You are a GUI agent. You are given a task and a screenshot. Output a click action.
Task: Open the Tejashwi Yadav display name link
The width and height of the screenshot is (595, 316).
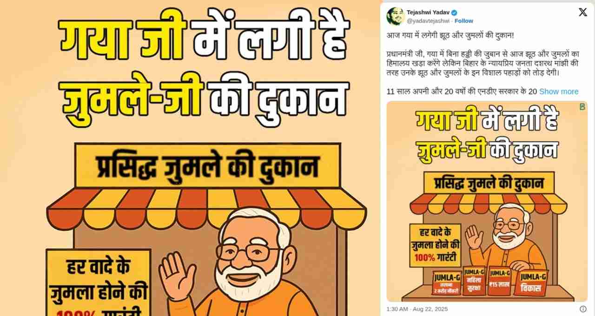tap(425, 13)
